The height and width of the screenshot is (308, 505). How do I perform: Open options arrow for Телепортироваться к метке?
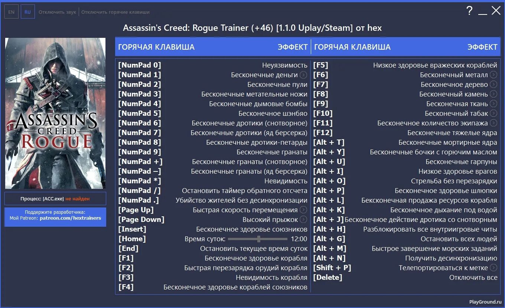(493, 268)
